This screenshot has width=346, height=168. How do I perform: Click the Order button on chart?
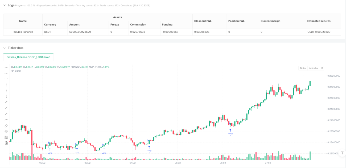pos(303,68)
